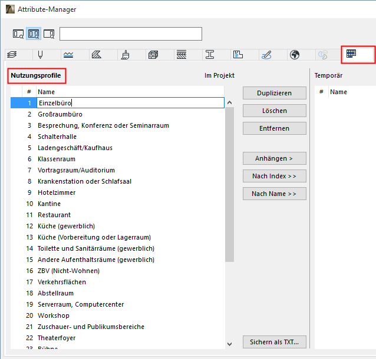Sort project list by # column header

(29, 92)
